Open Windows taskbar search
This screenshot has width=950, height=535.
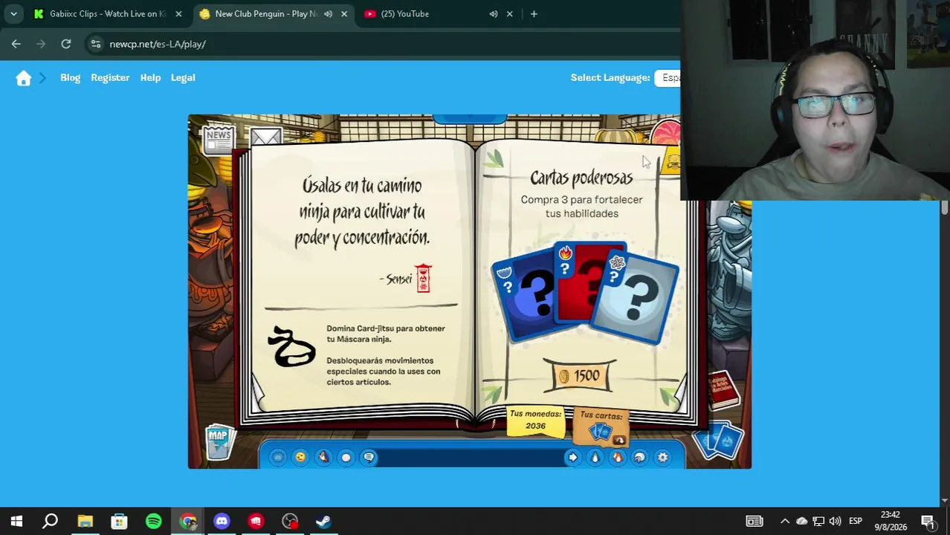[51, 521]
